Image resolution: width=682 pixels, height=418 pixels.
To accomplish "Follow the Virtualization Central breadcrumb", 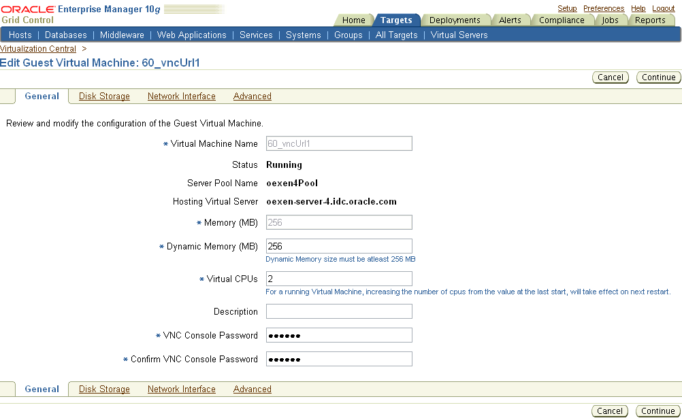I will point(38,49).
